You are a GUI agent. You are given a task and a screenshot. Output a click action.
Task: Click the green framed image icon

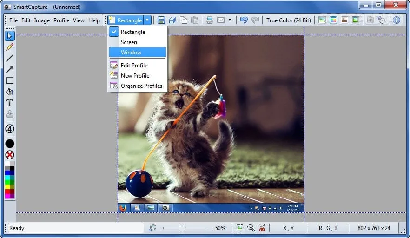(356, 20)
